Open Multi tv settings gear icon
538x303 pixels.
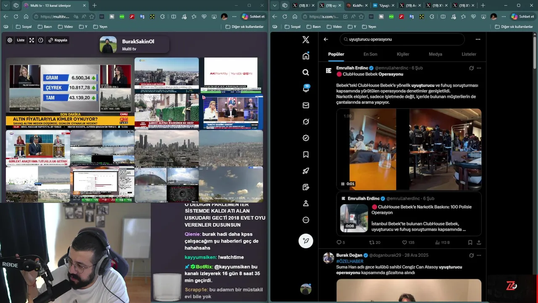pyautogui.click(x=10, y=40)
